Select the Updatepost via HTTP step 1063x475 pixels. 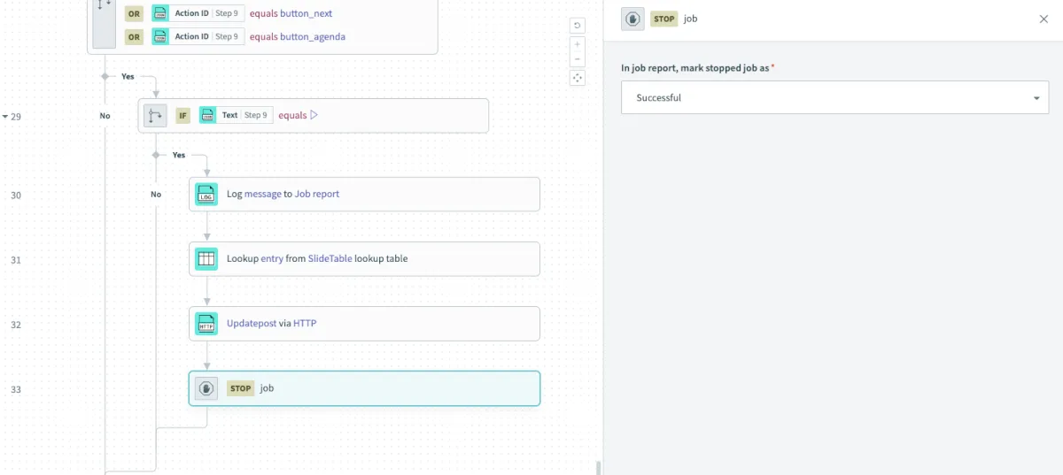pyautogui.click(x=364, y=324)
